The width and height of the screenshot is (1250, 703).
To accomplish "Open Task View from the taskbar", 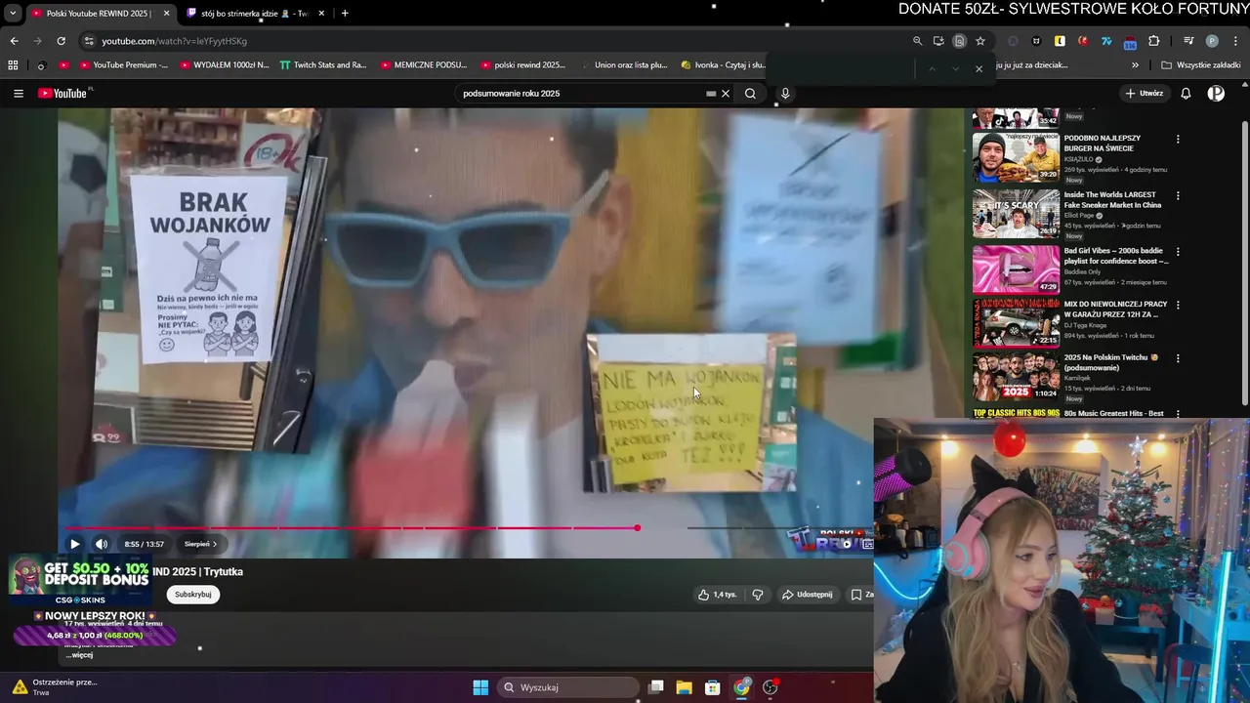I will (656, 687).
